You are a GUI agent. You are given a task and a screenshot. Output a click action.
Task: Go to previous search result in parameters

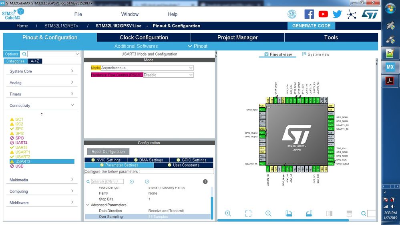132,182
